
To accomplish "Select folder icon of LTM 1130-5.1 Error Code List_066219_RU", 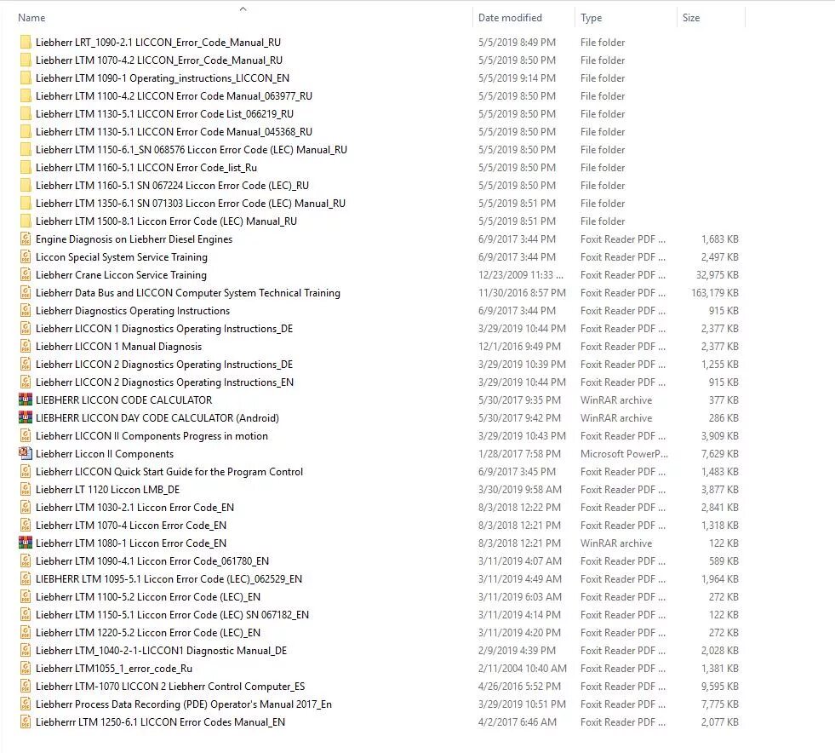I will click(25, 113).
